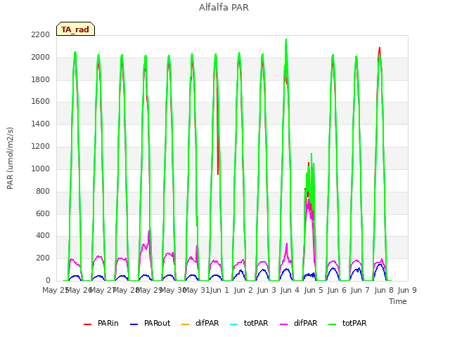Click the 0 y-axis tick label
450x337 pixels.
click(48, 281)
